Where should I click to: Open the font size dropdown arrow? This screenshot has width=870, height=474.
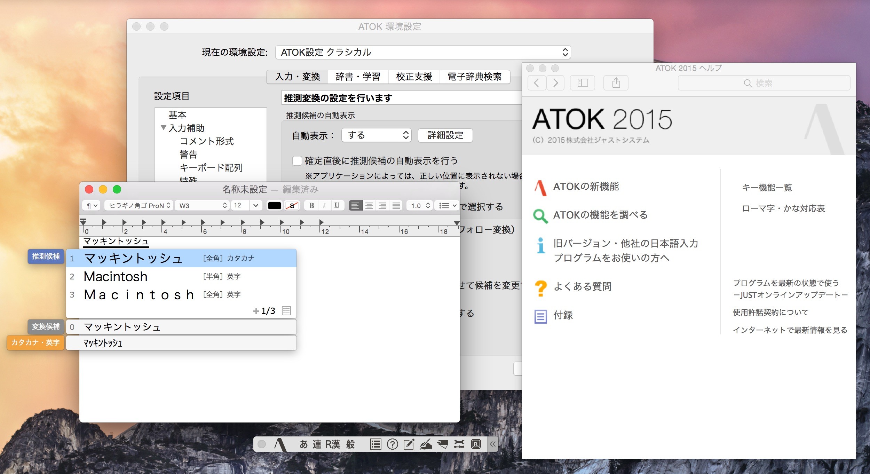click(255, 206)
